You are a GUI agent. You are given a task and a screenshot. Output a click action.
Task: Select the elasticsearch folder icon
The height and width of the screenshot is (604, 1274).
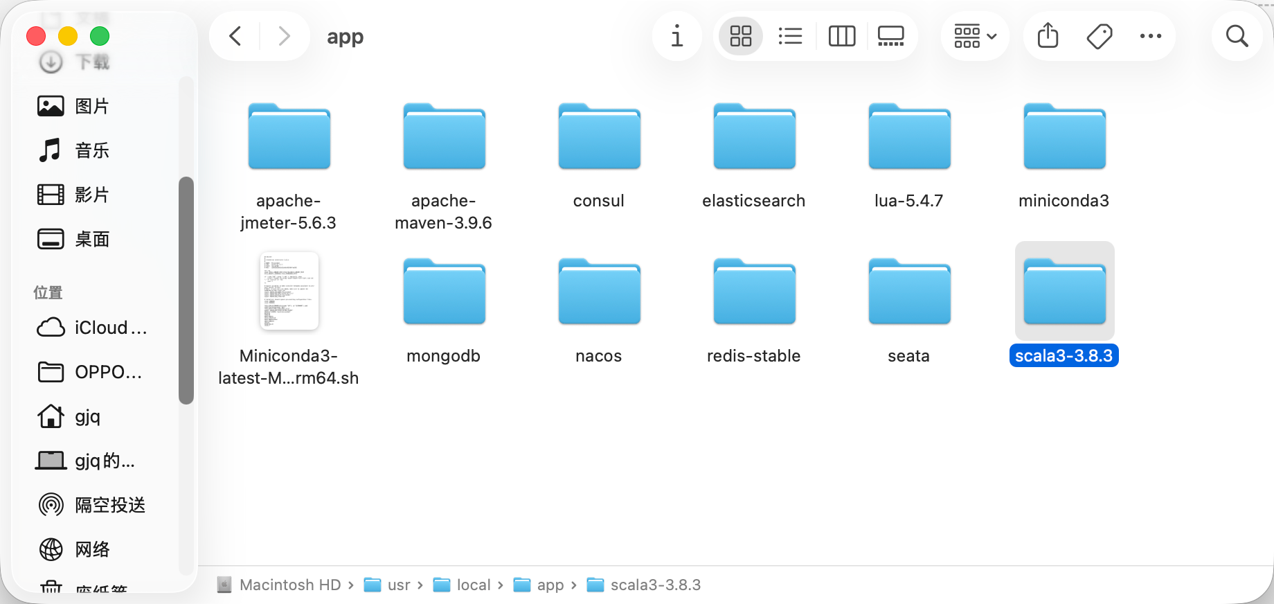(755, 136)
